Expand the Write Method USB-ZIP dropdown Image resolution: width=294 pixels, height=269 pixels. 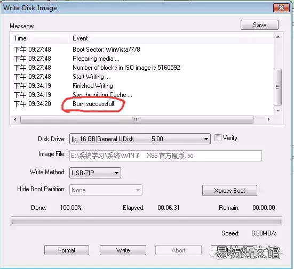click(x=95, y=173)
